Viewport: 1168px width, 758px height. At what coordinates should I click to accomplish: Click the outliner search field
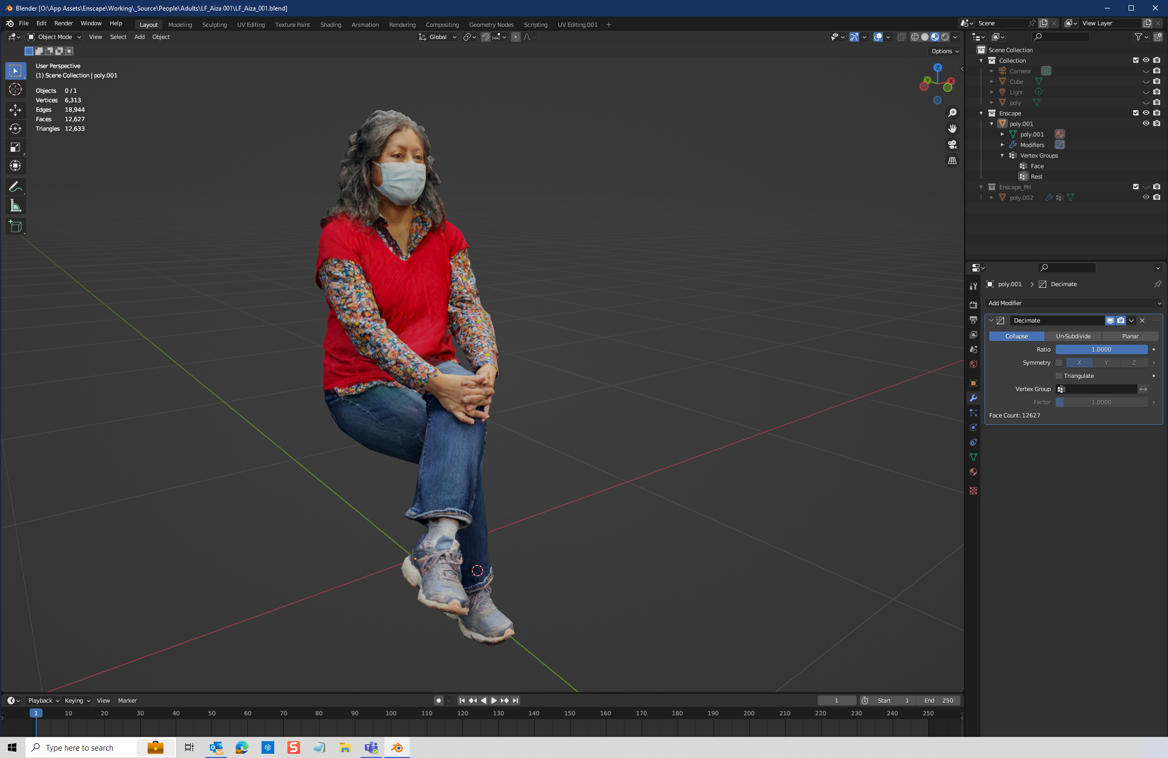[x=1060, y=37]
